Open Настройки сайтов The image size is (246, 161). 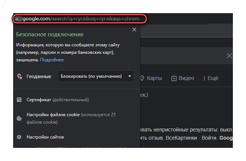(x=45, y=137)
